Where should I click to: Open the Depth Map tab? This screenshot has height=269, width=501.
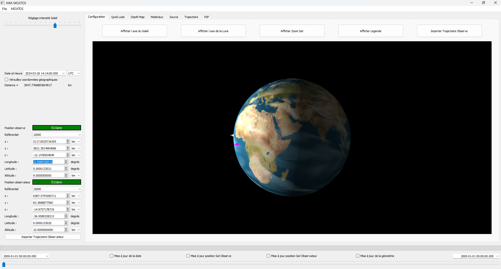pyautogui.click(x=137, y=17)
